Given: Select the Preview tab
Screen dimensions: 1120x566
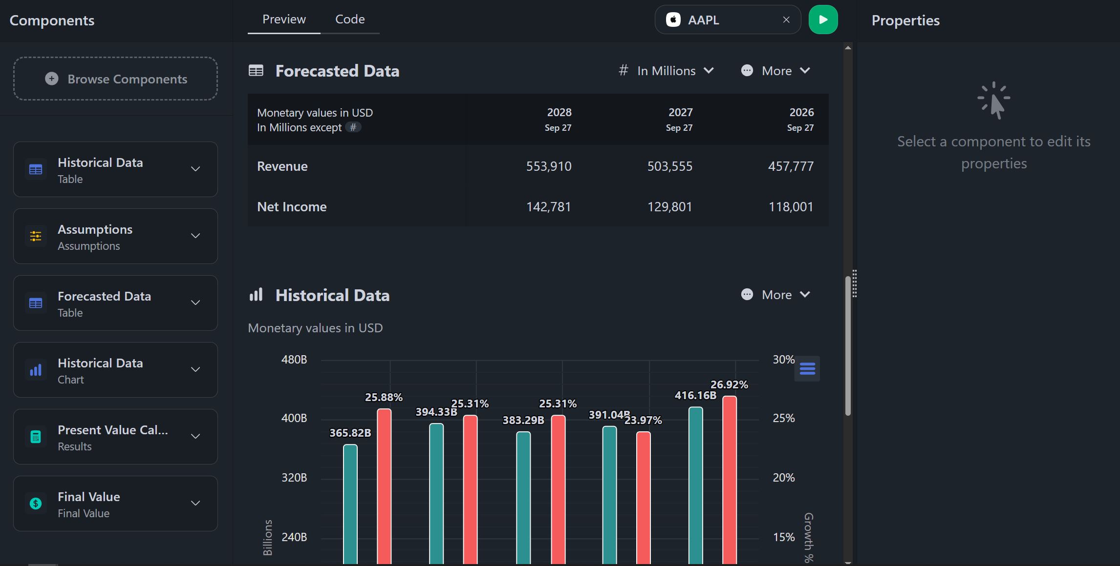Looking at the screenshot, I should coord(284,20).
